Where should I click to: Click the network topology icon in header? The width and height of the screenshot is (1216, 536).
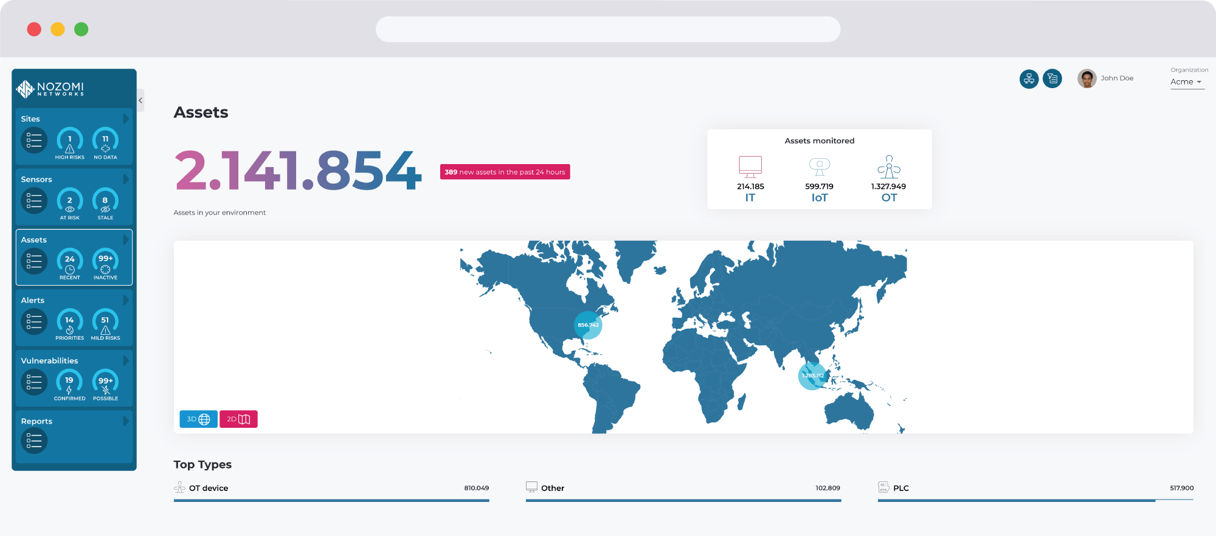(x=1029, y=79)
